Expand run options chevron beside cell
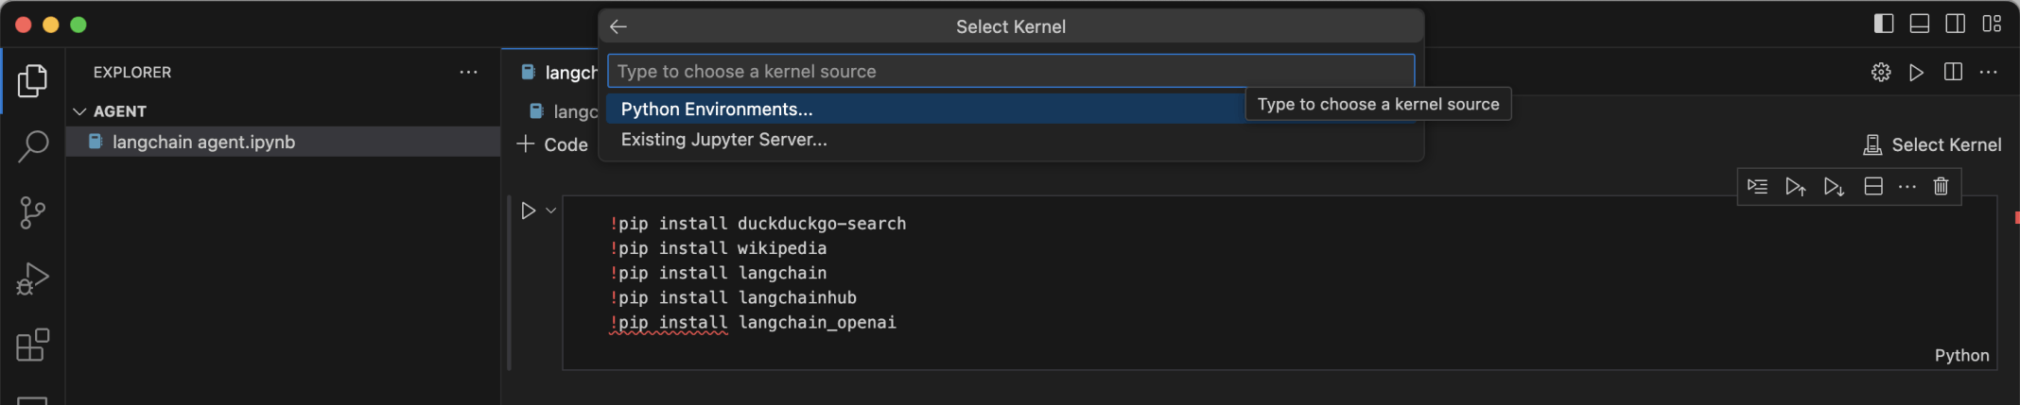This screenshot has height=405, width=2020. [551, 211]
